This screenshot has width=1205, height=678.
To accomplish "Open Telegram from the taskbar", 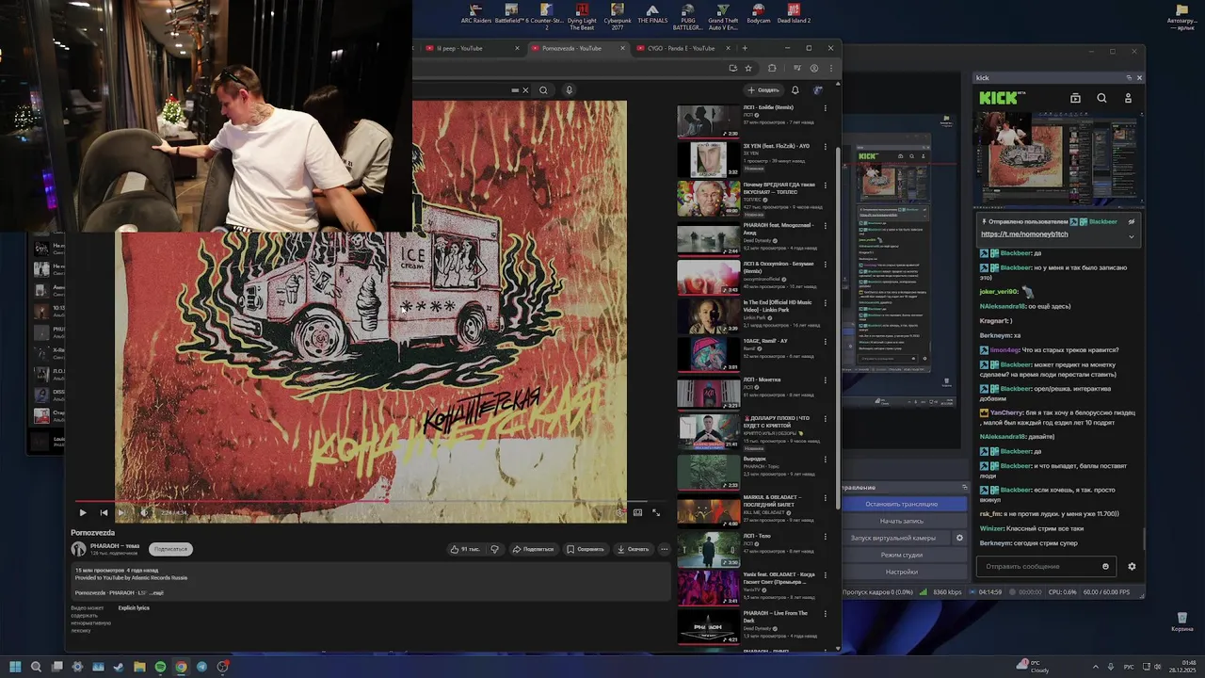I will tap(201, 667).
